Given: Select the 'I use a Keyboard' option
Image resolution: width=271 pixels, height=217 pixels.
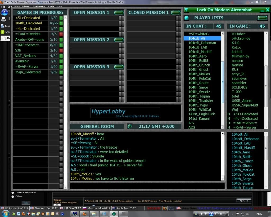Looking at the screenshot, I should (x=13, y=193).
